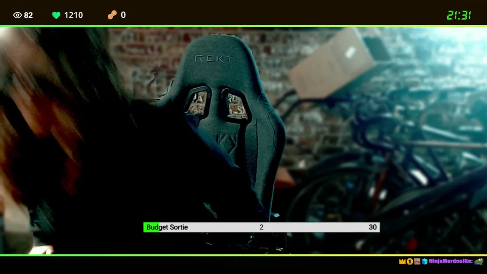487x274 pixels.
Task: Select the peanut count 0
Action: click(123, 15)
